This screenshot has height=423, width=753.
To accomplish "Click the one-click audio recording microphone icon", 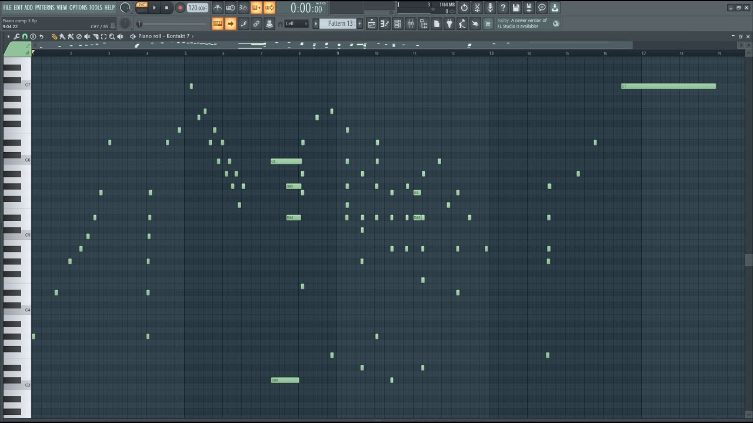I will (x=490, y=8).
